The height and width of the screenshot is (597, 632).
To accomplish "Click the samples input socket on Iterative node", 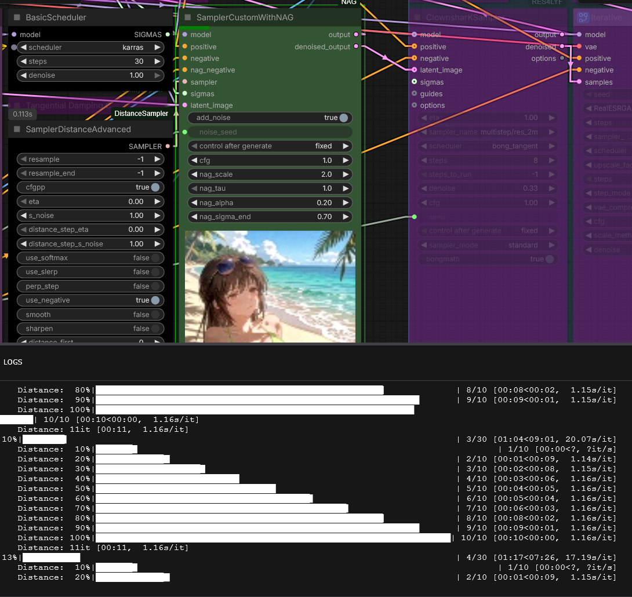I will [579, 82].
